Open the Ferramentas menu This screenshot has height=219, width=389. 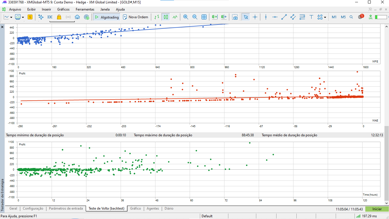click(x=85, y=9)
